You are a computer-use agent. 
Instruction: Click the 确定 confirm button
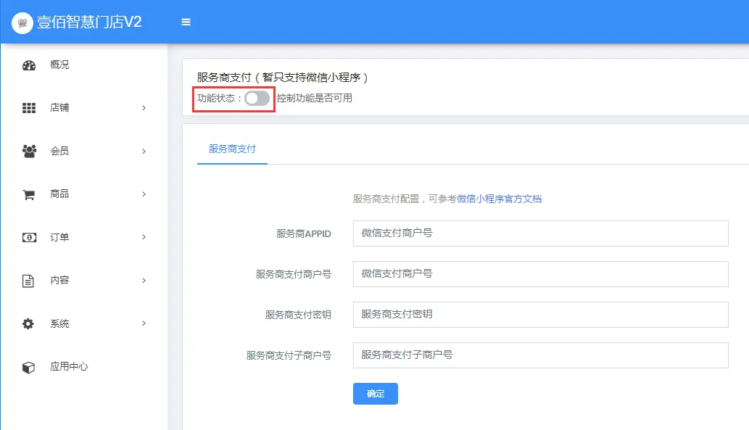(x=375, y=394)
